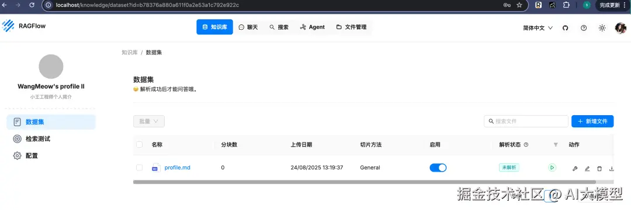Reload the page with browser refresh icon
This screenshot has width=631, height=210.
[32, 5]
